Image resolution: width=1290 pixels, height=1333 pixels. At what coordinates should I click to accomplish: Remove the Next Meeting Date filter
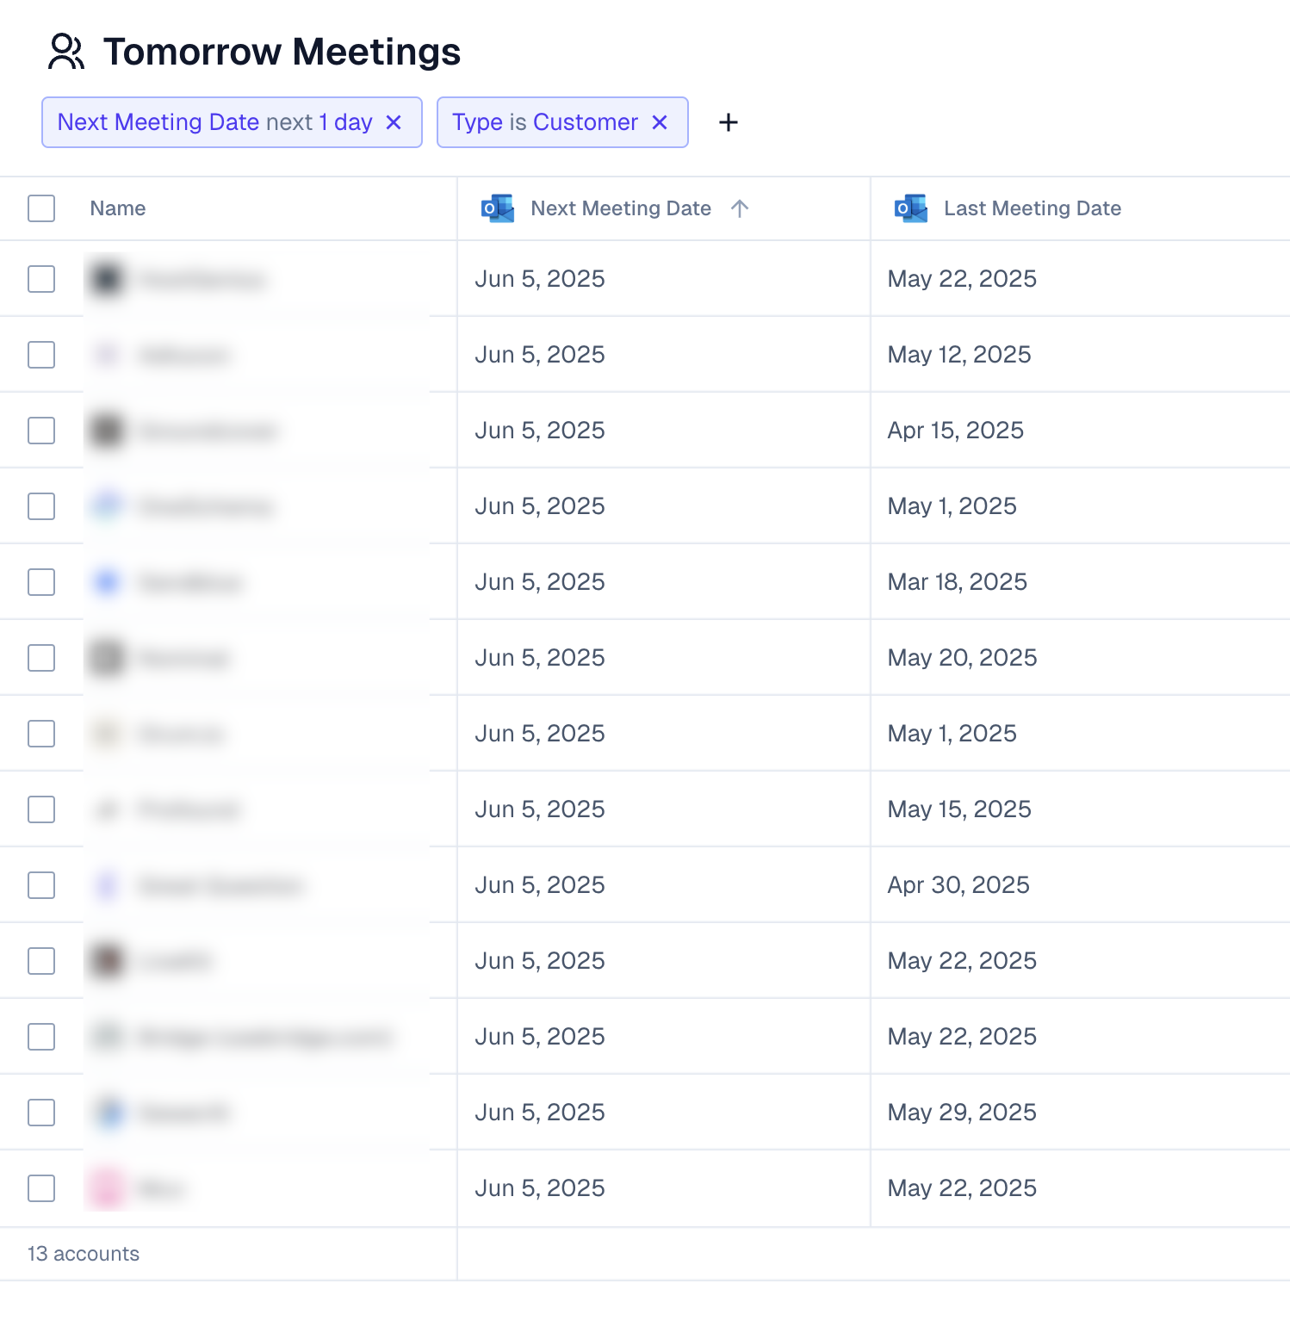tap(394, 122)
